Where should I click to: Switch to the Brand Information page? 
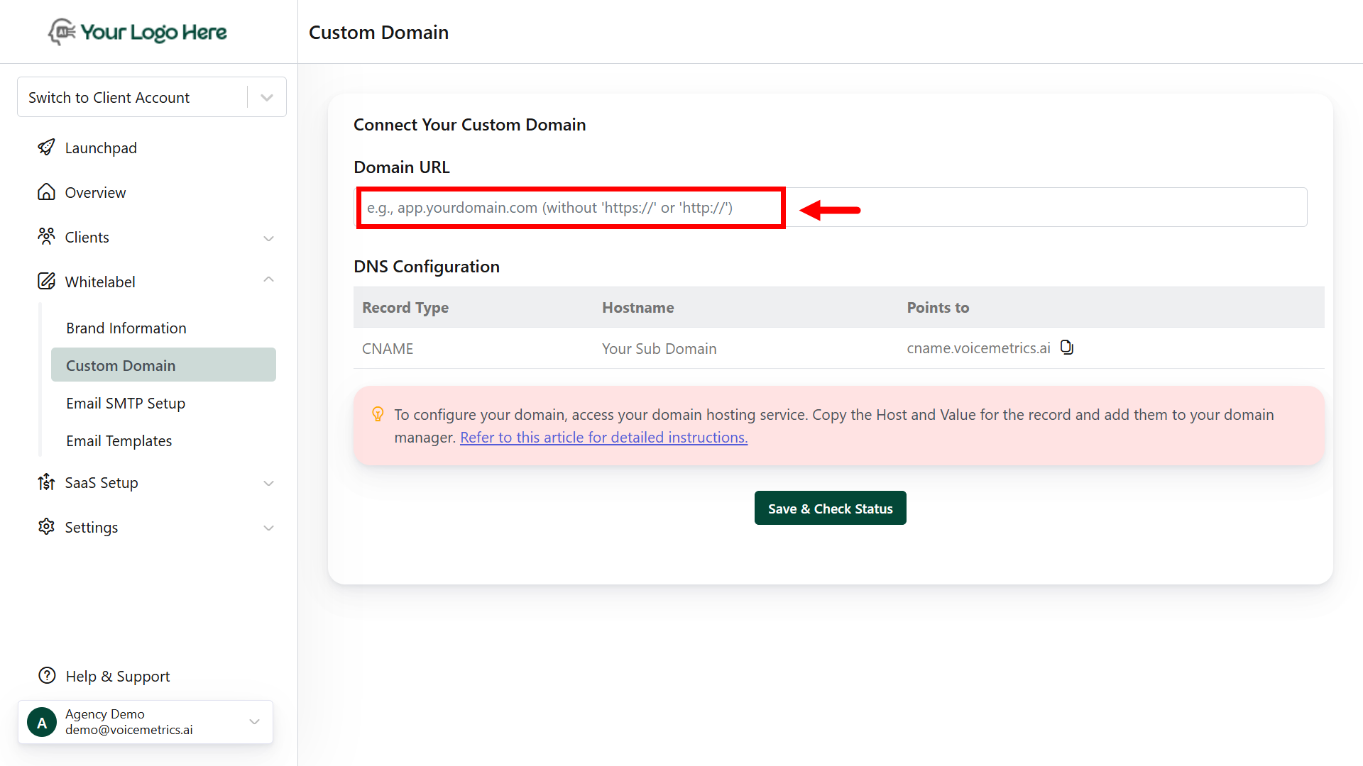(126, 328)
